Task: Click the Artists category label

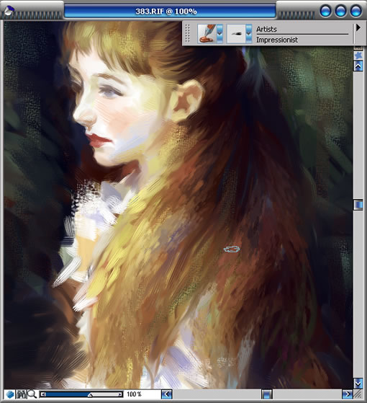Action: pos(266,29)
